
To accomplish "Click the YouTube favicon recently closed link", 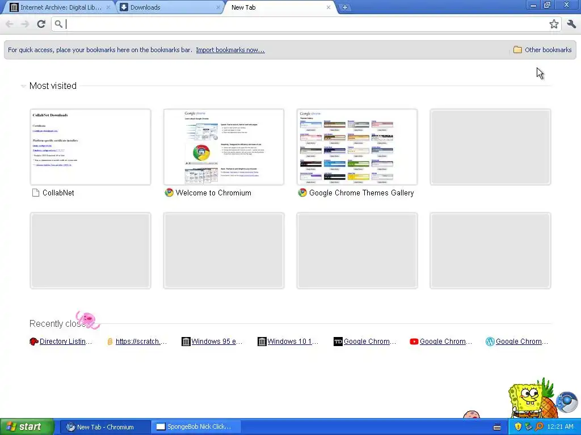I will click(414, 342).
